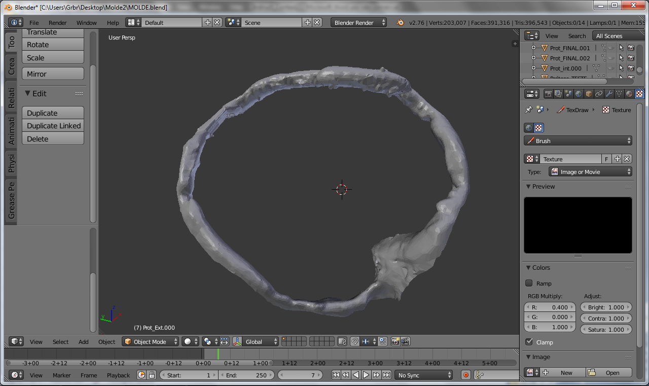Open the File menu

[x=34, y=23]
